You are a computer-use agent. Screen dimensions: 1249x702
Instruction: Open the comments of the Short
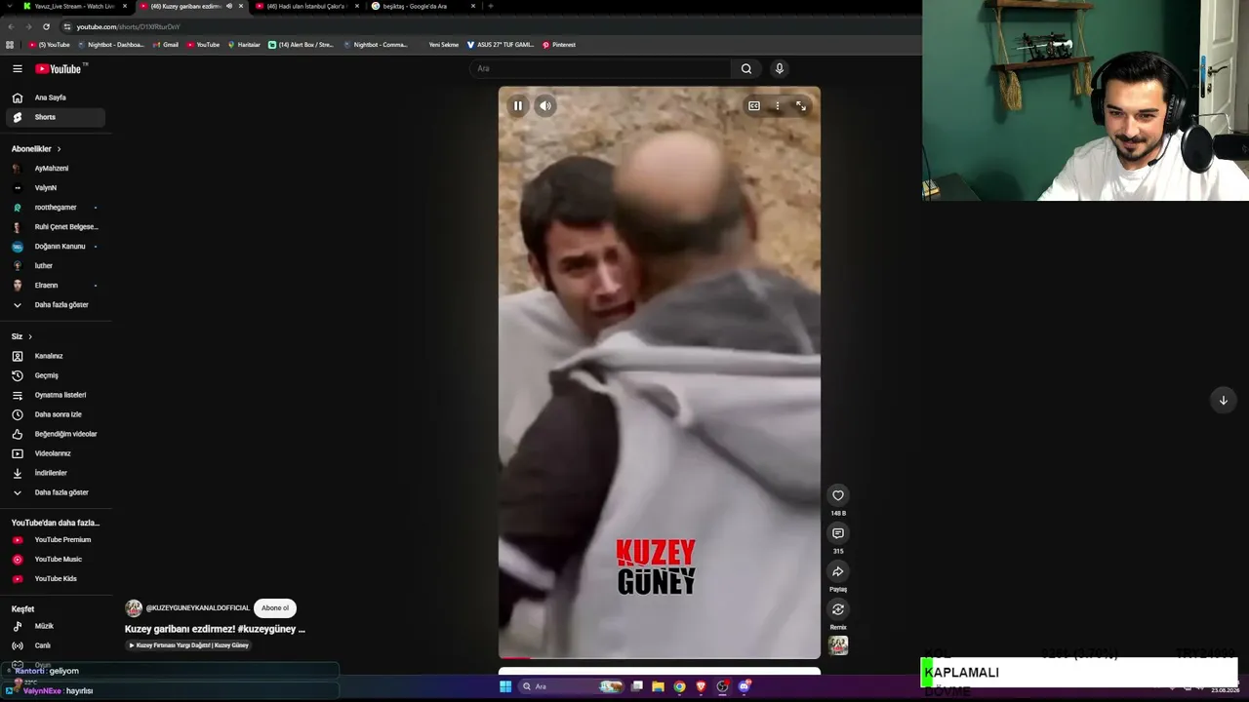pos(837,533)
